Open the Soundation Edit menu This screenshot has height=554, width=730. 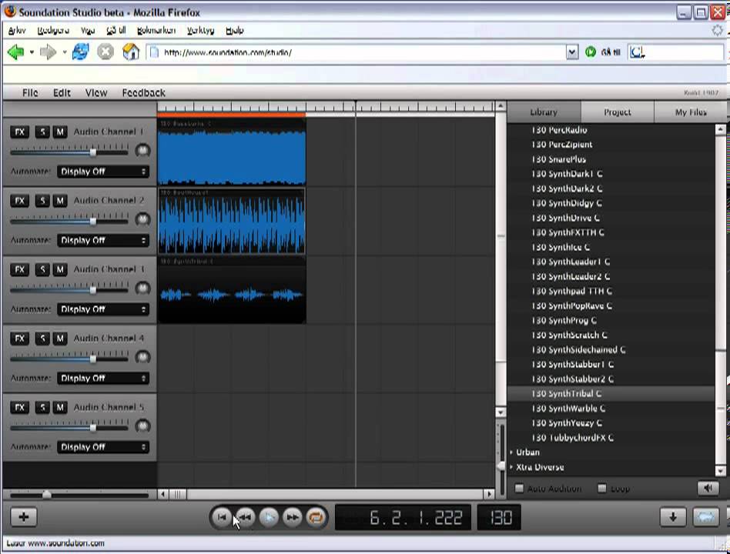(62, 92)
